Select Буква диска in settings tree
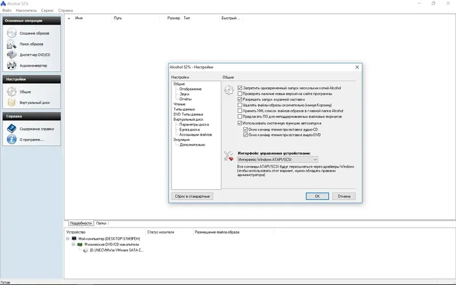The image size is (456, 285). coord(189,130)
